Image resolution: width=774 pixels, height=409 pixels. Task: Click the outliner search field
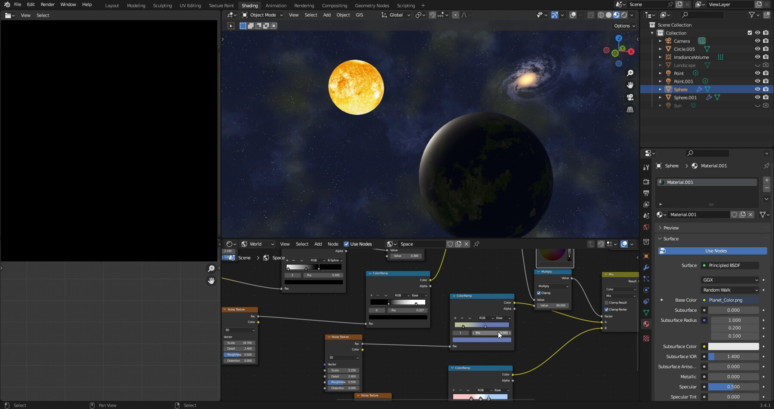(x=705, y=14)
